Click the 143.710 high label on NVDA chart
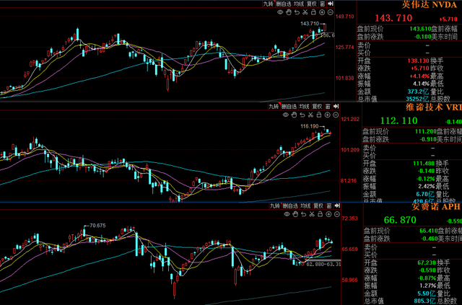462x305 pixels. point(310,24)
